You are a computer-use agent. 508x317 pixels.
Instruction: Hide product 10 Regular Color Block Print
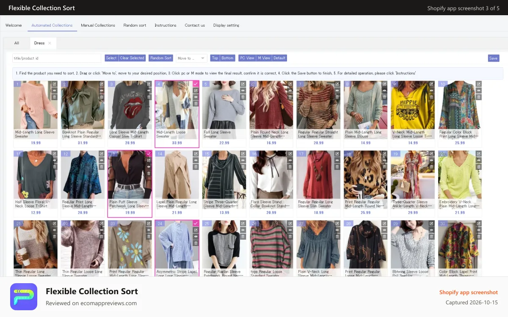pos(479,90)
